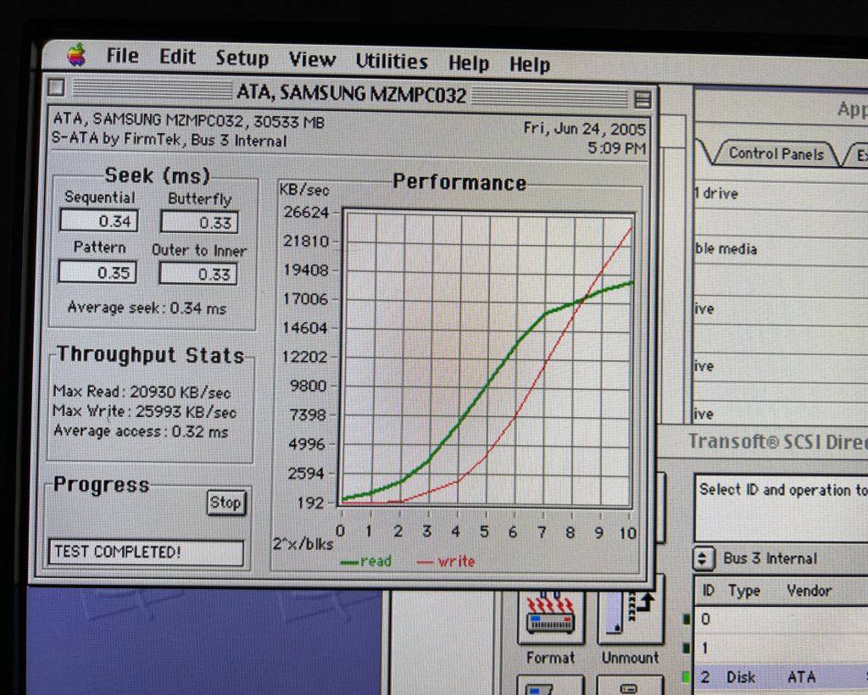Screen dimensions: 868x695
Task: Click the Format drive icon
Action: [551, 619]
